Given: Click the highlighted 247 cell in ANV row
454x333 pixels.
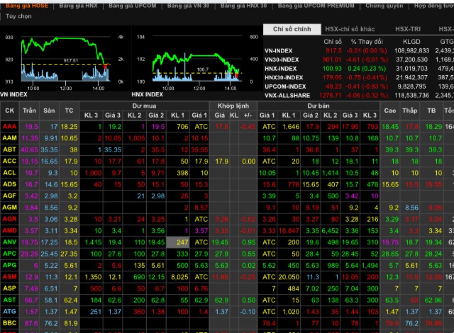Looking at the screenshot, I should click(178, 242).
